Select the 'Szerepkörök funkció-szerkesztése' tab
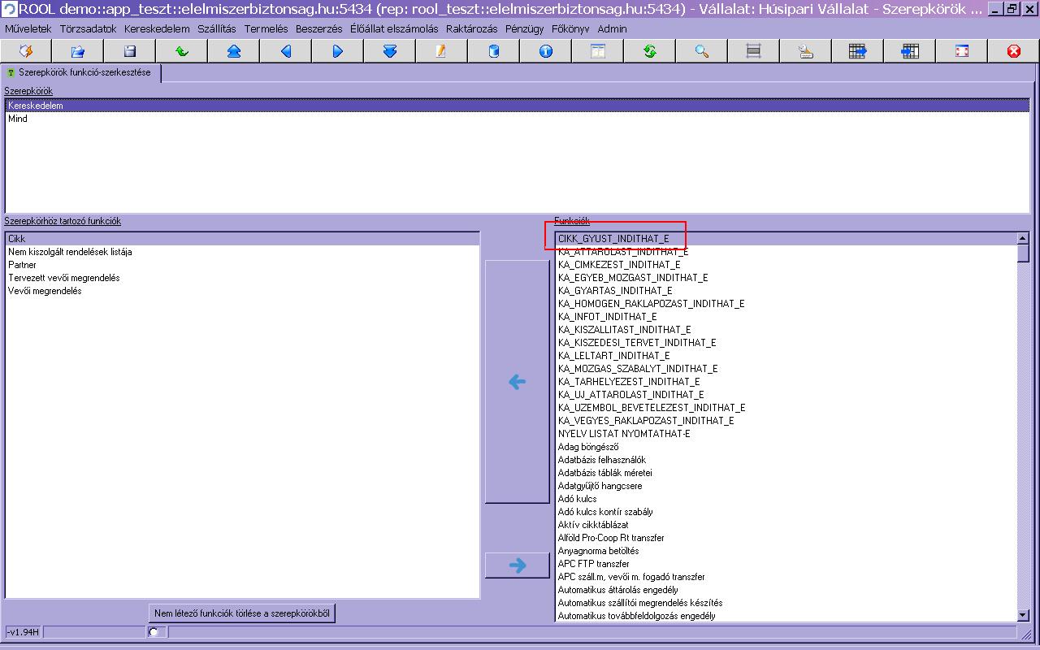The width and height of the screenshot is (1040, 650). click(x=80, y=72)
